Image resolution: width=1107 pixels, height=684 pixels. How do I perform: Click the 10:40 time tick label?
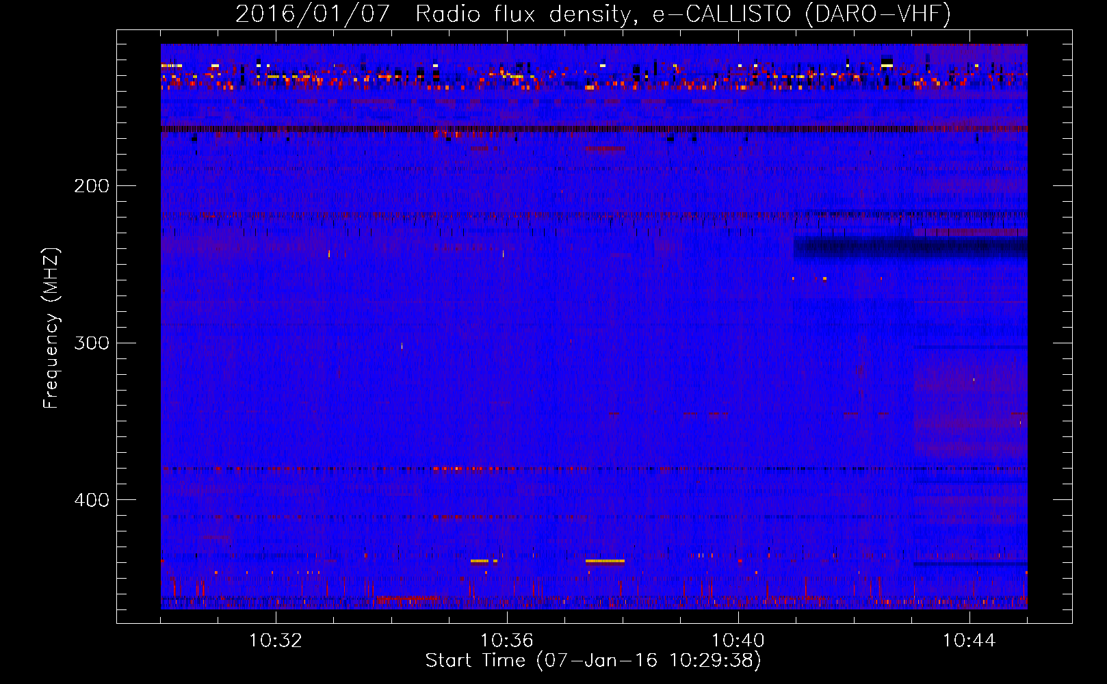tap(738, 641)
